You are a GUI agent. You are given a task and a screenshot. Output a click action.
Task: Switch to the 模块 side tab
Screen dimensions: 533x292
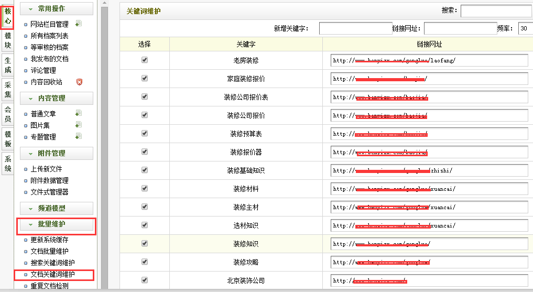click(7, 40)
